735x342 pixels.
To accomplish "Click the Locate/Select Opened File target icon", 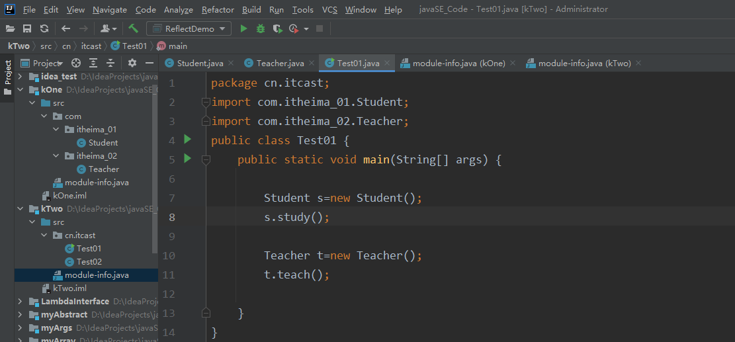I will pos(76,63).
